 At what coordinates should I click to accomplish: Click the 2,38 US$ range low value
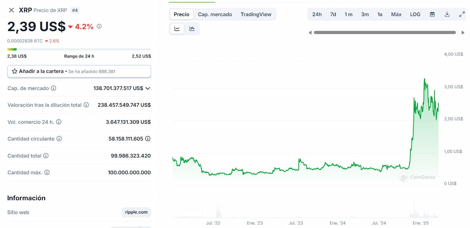point(17,56)
